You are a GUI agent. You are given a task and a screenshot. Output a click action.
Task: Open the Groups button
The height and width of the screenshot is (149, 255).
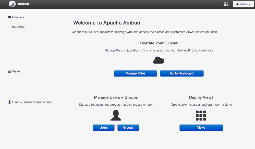tap(128, 128)
